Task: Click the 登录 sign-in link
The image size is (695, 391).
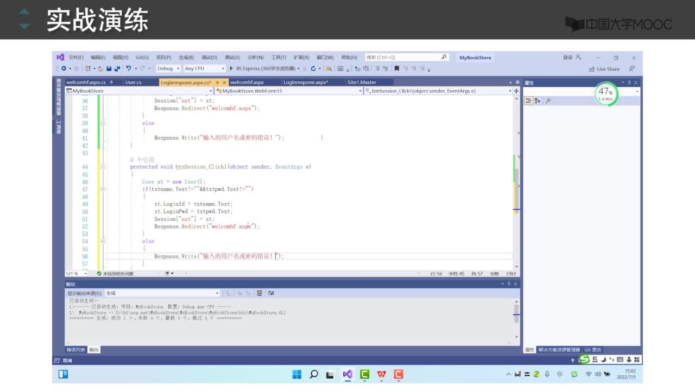Action: click(x=567, y=57)
